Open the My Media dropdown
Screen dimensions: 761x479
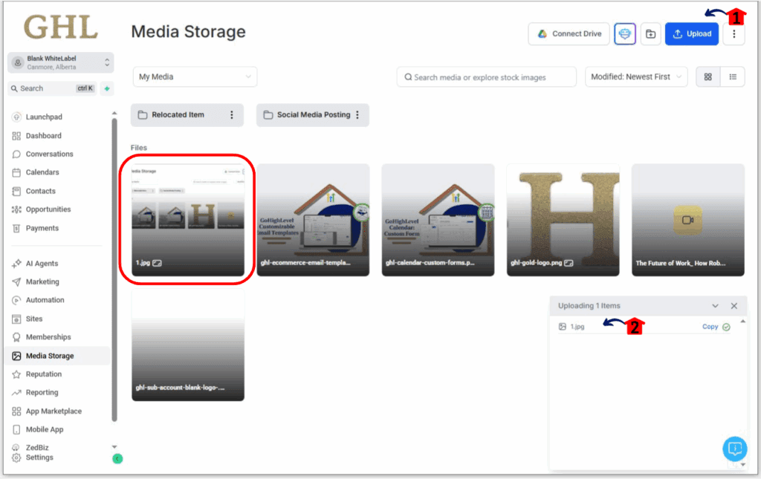[x=195, y=76]
